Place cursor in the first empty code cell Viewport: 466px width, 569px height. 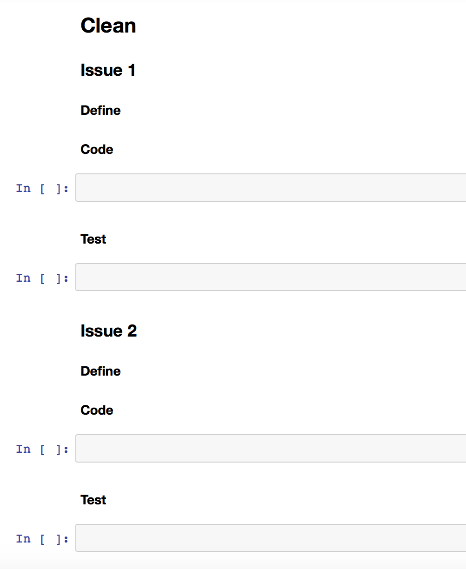(x=271, y=188)
